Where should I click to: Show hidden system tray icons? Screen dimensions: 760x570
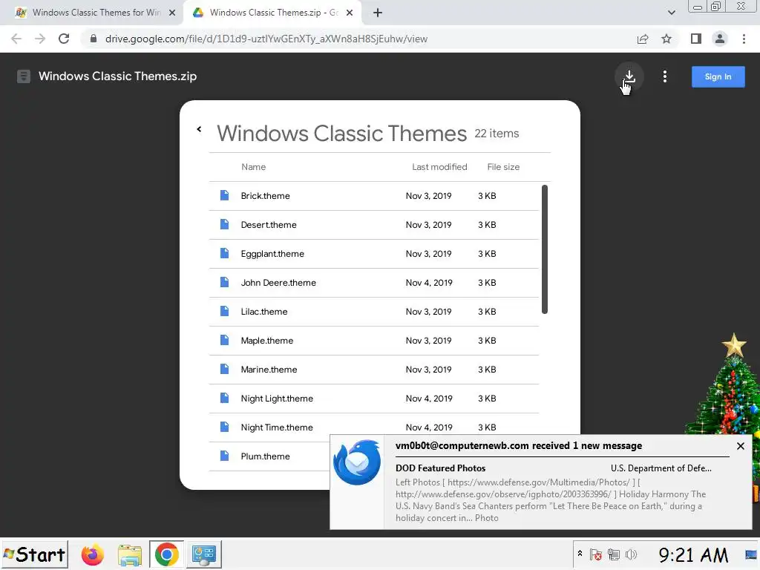click(580, 554)
